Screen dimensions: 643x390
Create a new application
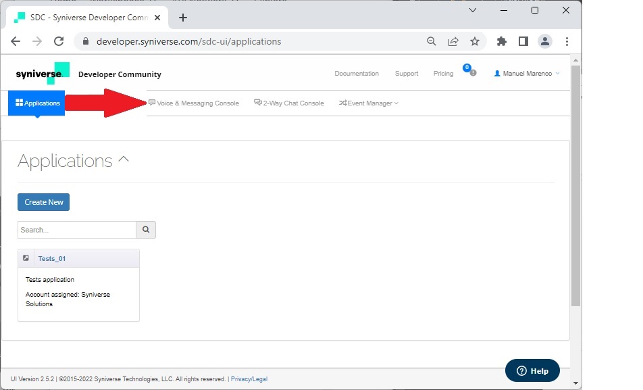(x=43, y=202)
